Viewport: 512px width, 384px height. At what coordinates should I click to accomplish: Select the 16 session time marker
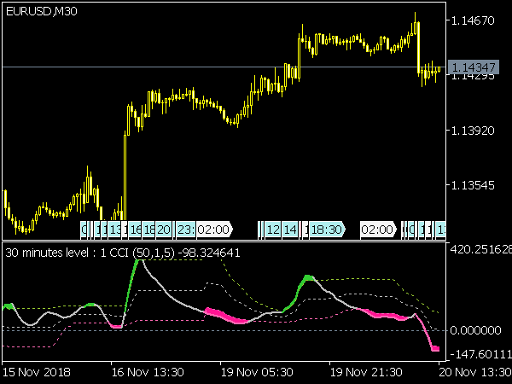pos(135,230)
